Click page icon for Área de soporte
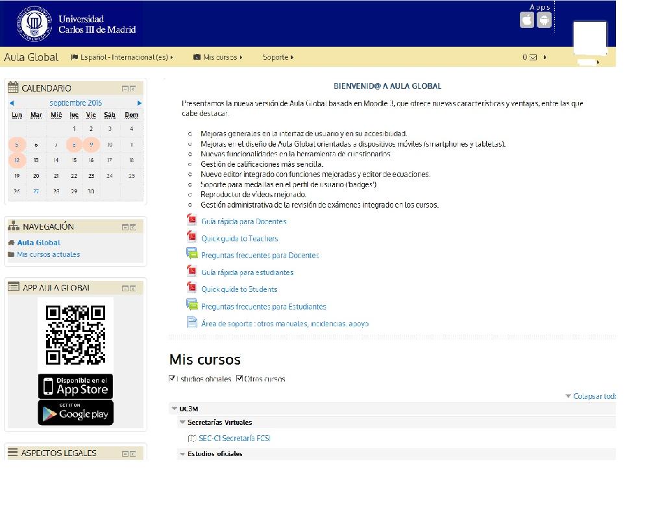Image resolution: width=649 pixels, height=519 pixels. (192, 322)
